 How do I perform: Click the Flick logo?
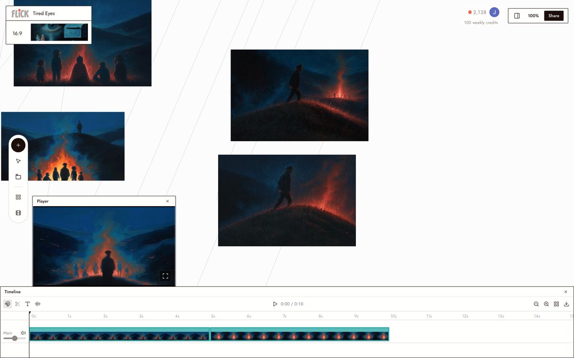click(20, 13)
